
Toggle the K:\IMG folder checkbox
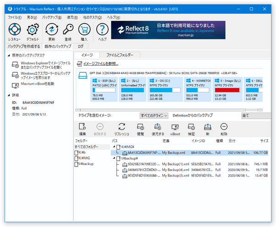(77, 158)
